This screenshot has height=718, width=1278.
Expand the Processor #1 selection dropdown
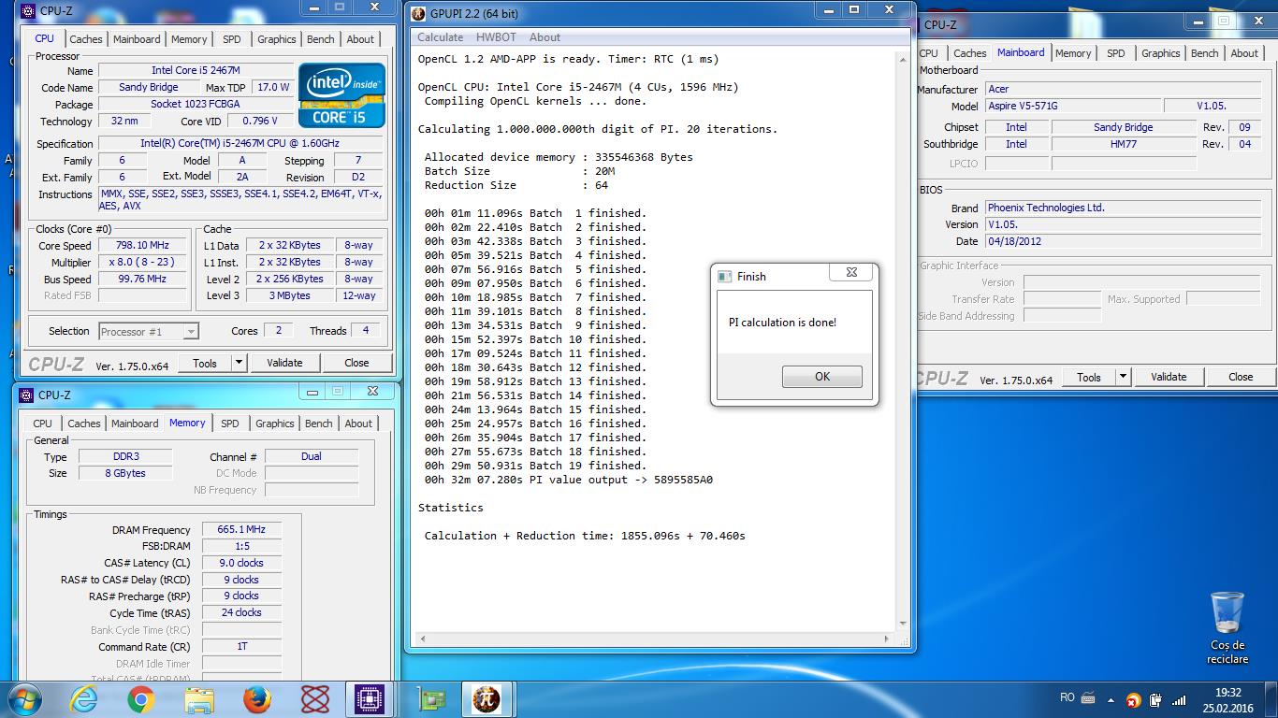pyautogui.click(x=191, y=331)
